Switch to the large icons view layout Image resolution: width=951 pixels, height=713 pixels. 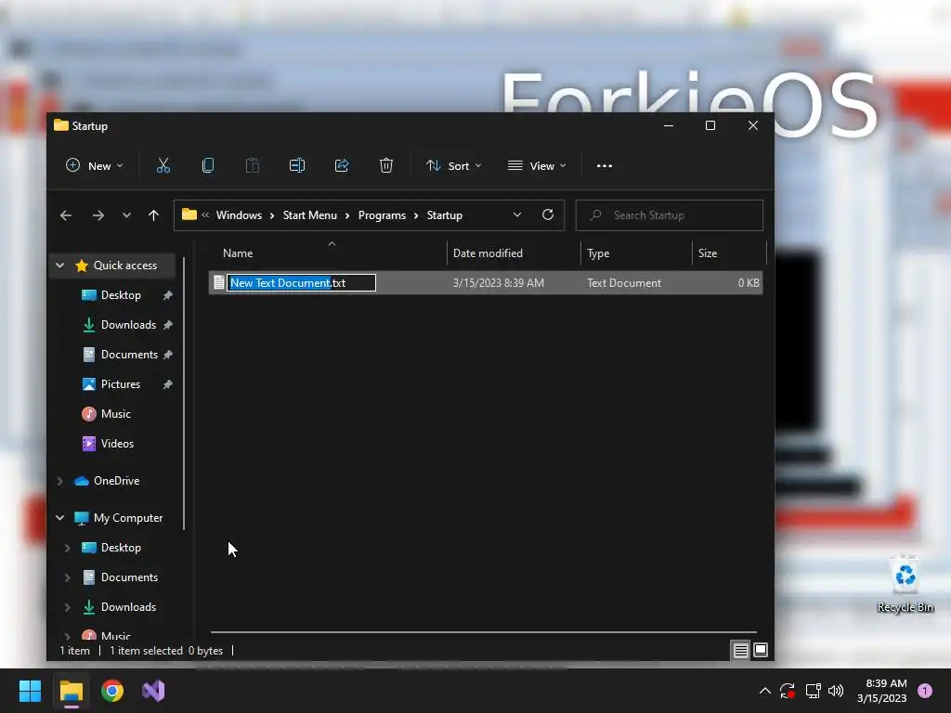click(x=761, y=651)
